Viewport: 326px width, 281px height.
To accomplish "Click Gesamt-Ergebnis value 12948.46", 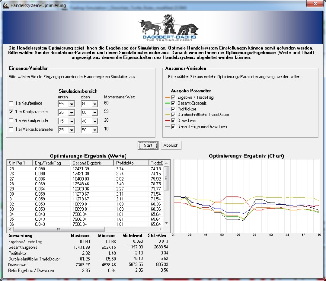I will (81, 184).
